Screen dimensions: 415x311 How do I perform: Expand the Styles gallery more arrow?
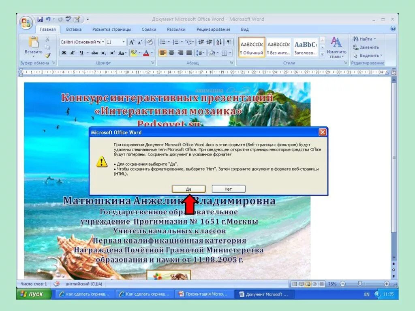[322, 55]
